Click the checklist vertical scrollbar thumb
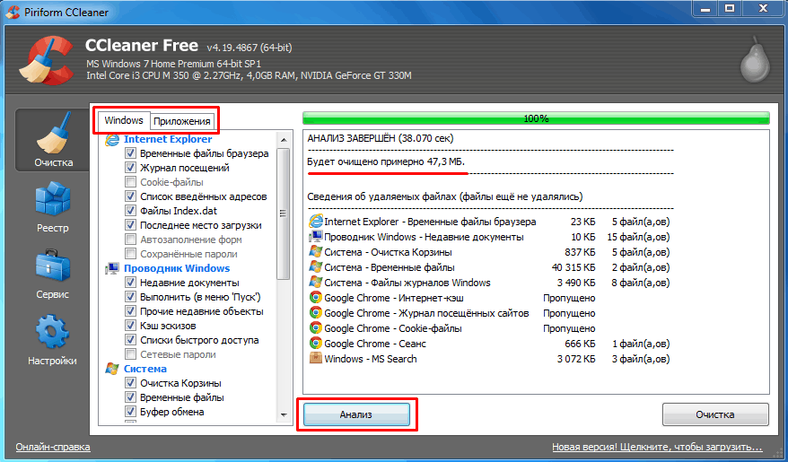This screenshot has height=462, width=788. [x=284, y=213]
